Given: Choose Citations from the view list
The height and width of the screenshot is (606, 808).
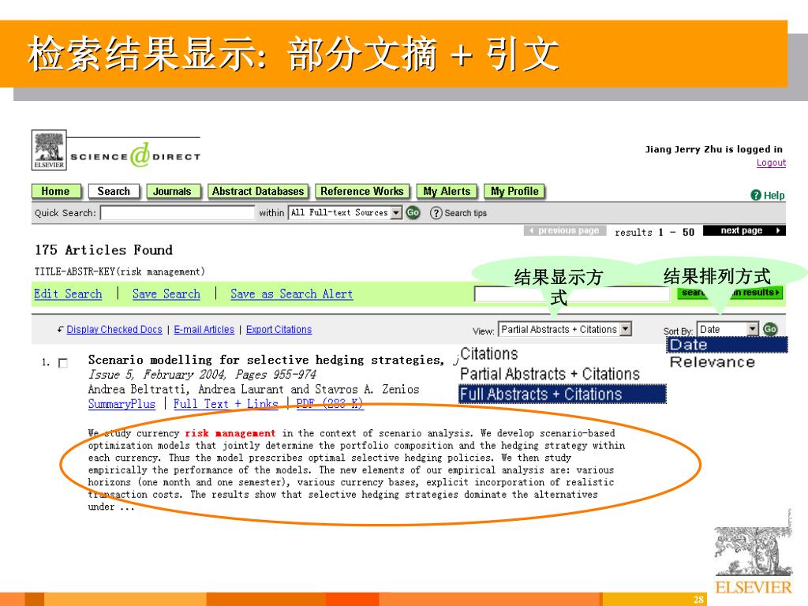Looking at the screenshot, I should (x=489, y=353).
